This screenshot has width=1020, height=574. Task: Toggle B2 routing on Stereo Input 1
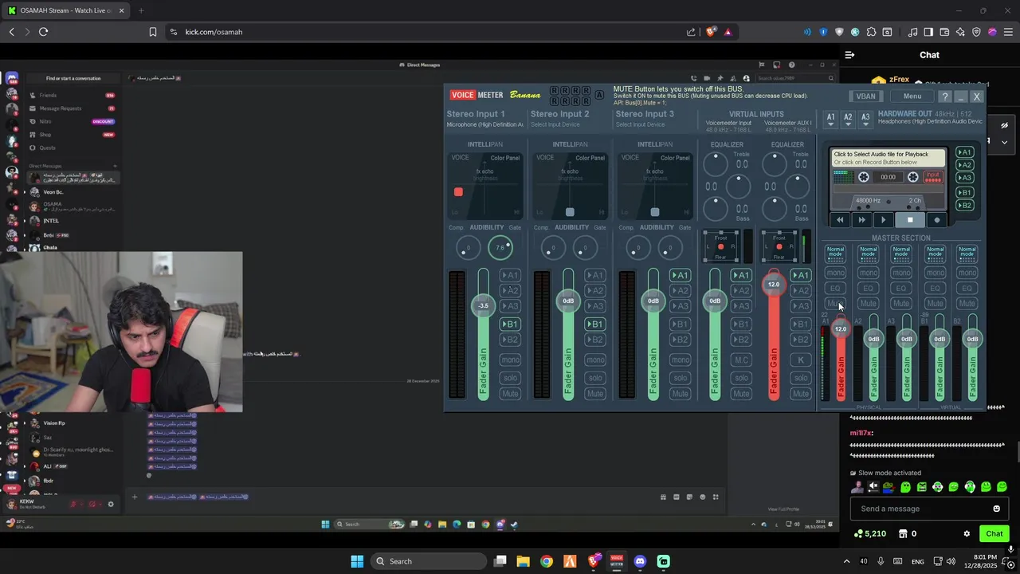click(510, 340)
